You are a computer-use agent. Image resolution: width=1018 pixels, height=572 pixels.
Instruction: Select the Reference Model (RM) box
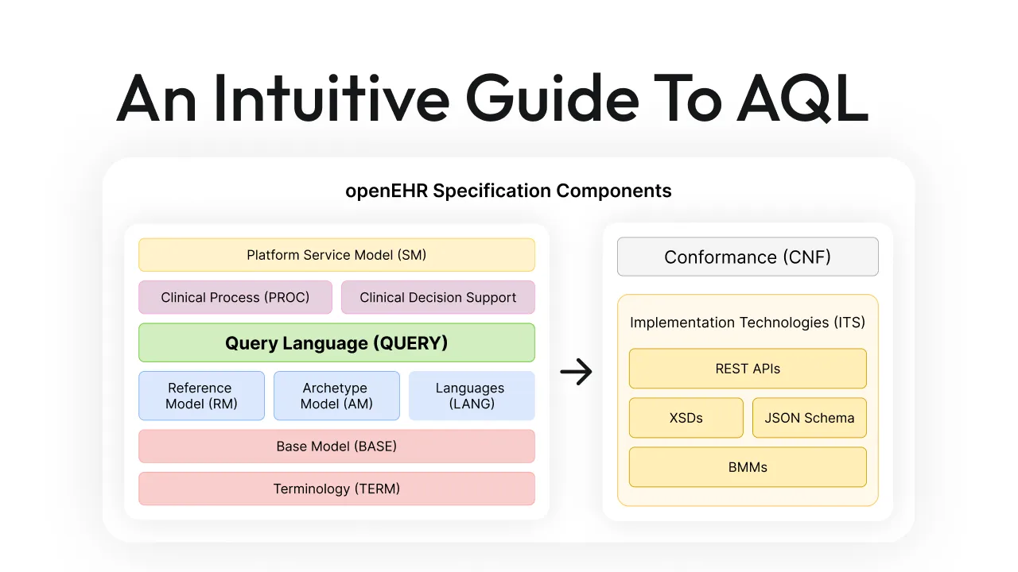201,396
